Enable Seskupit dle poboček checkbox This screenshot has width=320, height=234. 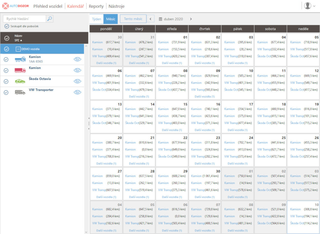(7, 26)
